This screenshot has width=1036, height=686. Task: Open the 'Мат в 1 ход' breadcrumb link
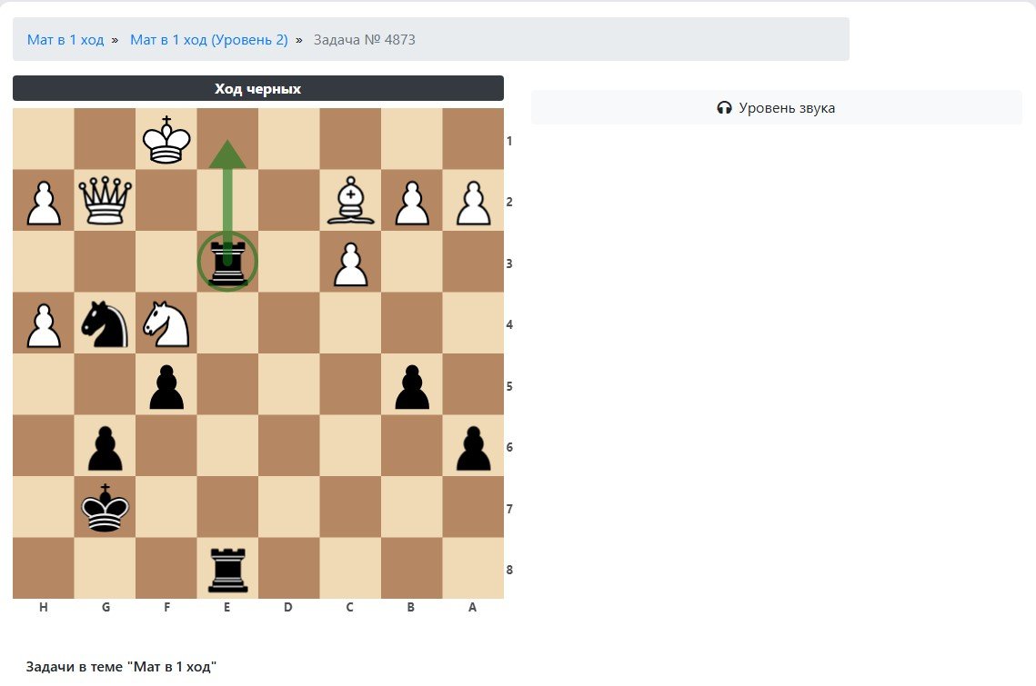[x=65, y=40]
